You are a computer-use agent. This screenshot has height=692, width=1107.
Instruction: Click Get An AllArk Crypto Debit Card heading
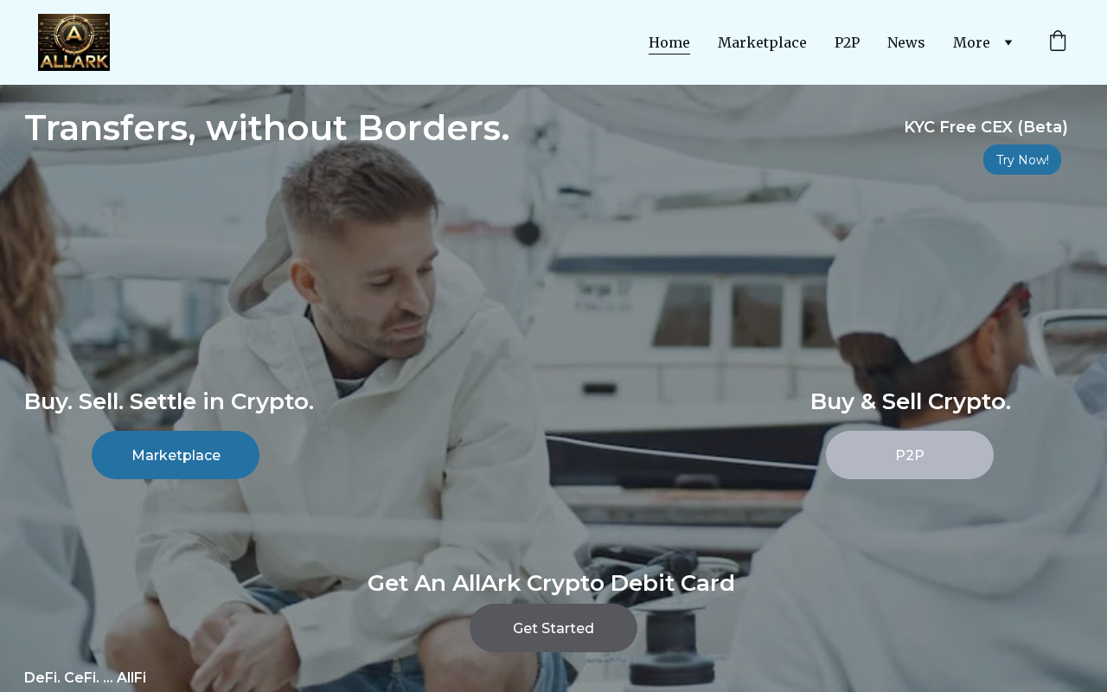(x=551, y=583)
